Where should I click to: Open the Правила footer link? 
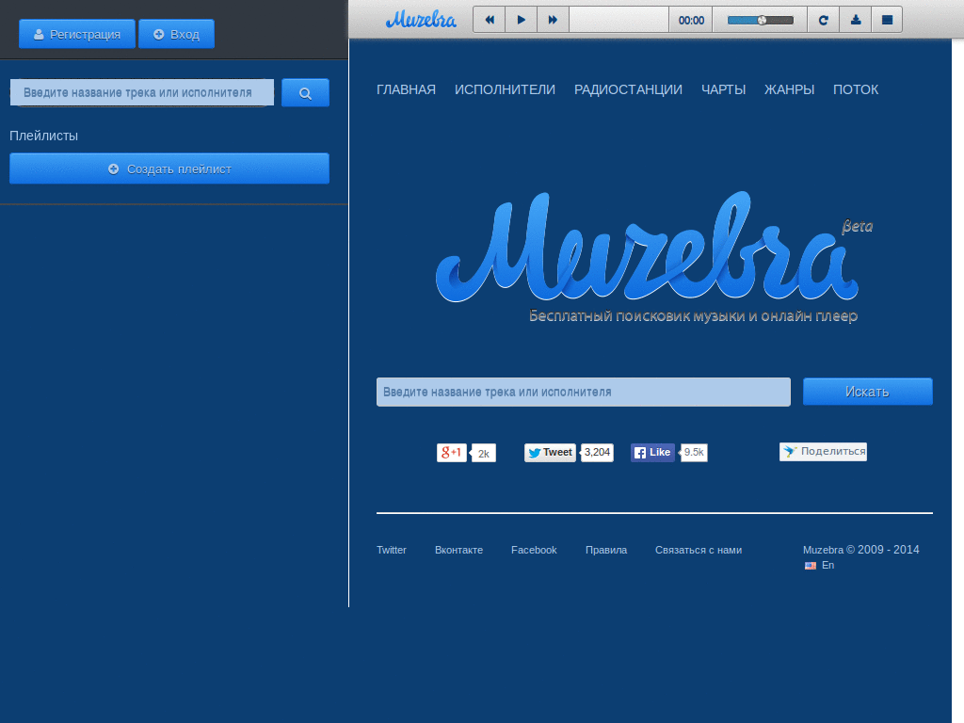pos(606,550)
